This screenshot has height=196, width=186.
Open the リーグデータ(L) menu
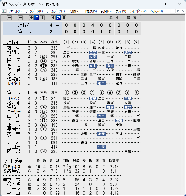[x=34, y=11]
